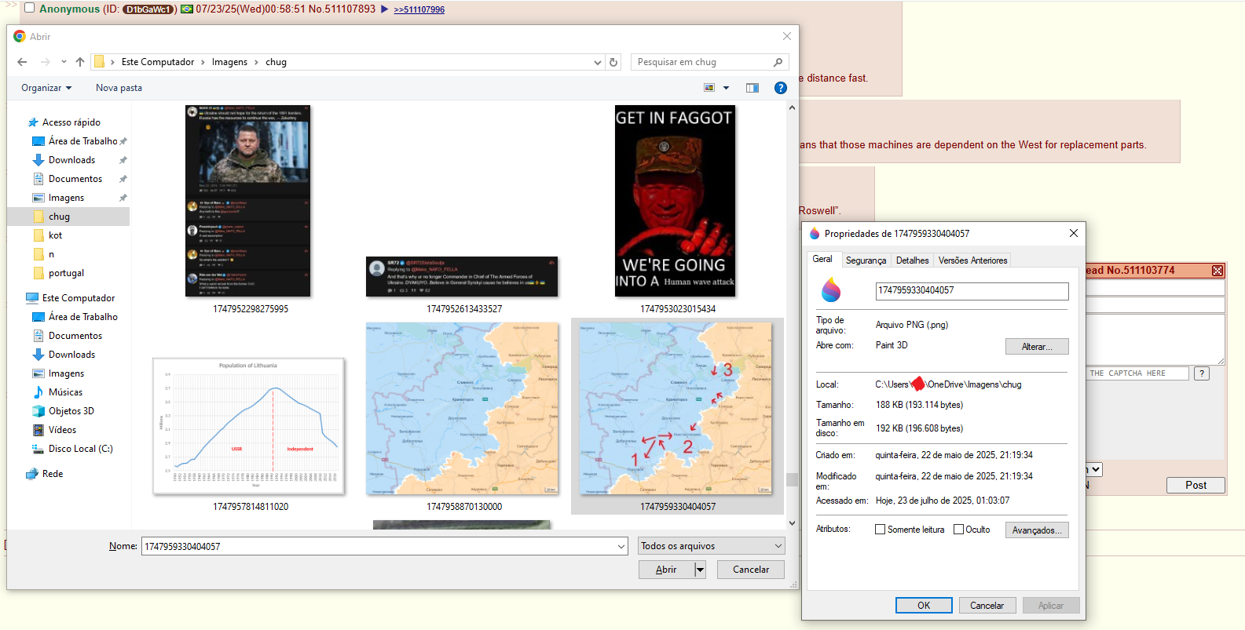The height and width of the screenshot is (630, 1245).
Task: Select Acesso rápido in sidebar
Action: tap(71, 122)
